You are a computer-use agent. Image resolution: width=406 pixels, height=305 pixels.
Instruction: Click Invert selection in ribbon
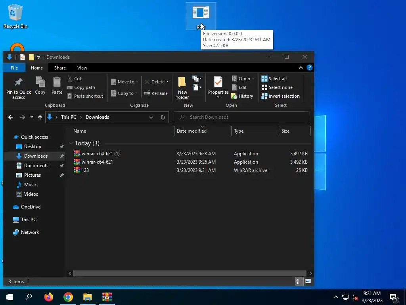280,96
